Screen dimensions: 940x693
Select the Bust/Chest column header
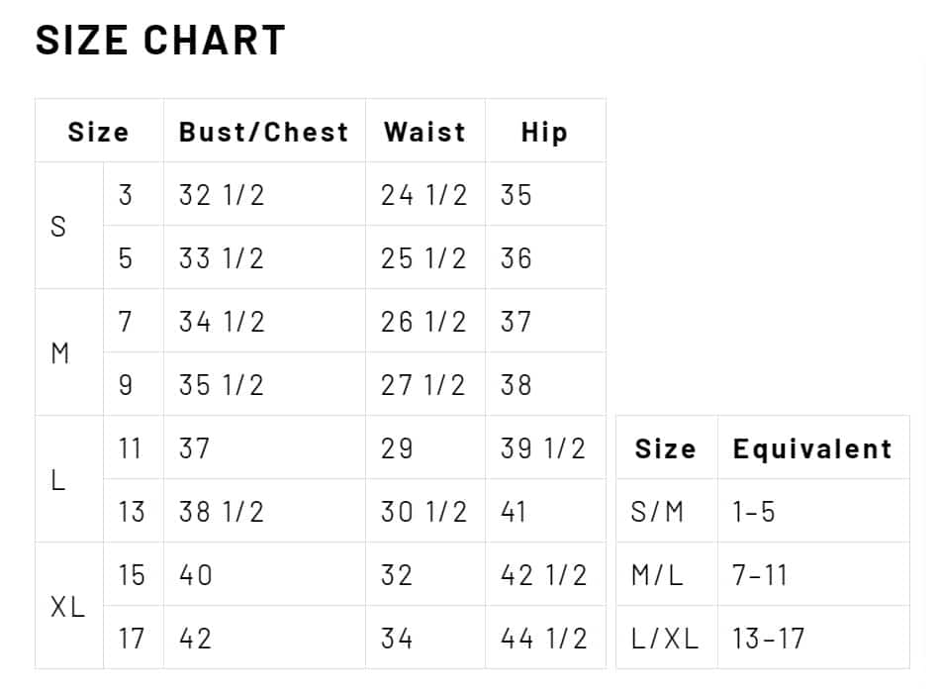coord(263,132)
